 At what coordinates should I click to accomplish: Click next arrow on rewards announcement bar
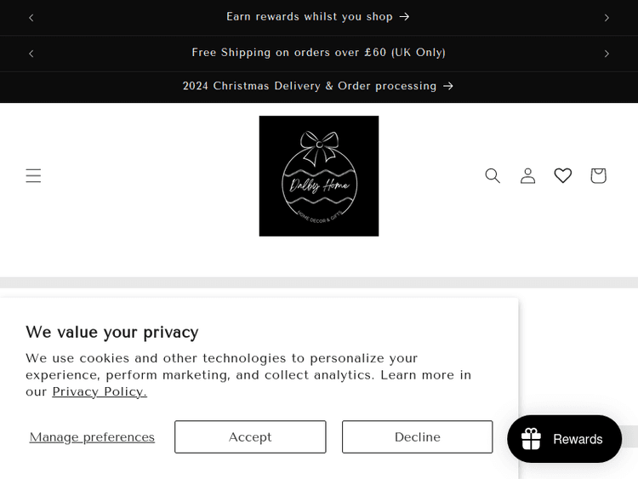tap(607, 18)
